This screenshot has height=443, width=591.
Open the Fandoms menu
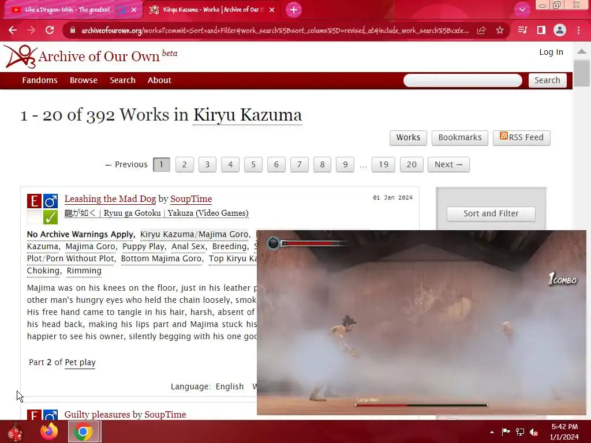coord(40,80)
